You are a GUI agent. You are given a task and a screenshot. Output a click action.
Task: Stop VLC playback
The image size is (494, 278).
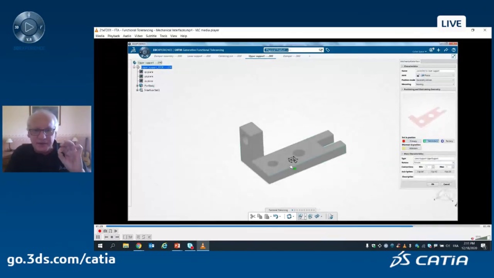112,237
